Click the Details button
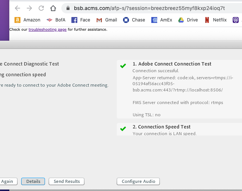 coord(33,181)
